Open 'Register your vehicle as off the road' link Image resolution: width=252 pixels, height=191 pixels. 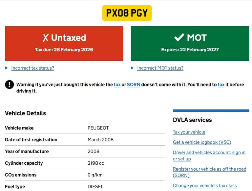click(x=210, y=172)
